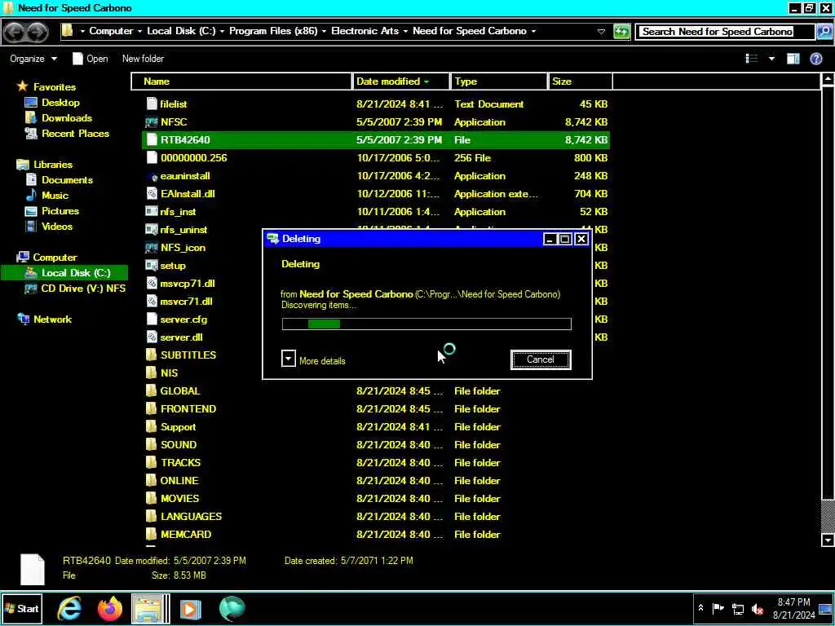Viewport: 835px width, 626px height.
Task: Open the view options dropdown arrow
Action: 771,59
